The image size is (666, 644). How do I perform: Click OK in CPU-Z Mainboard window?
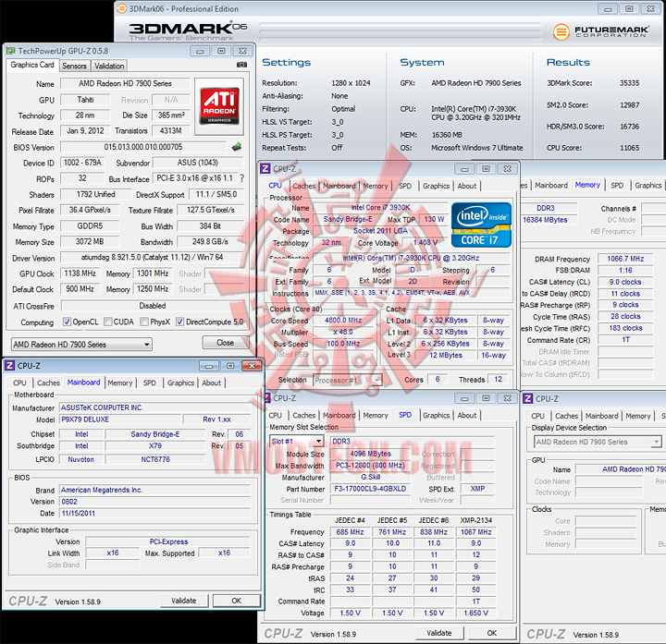pyautogui.click(x=237, y=601)
